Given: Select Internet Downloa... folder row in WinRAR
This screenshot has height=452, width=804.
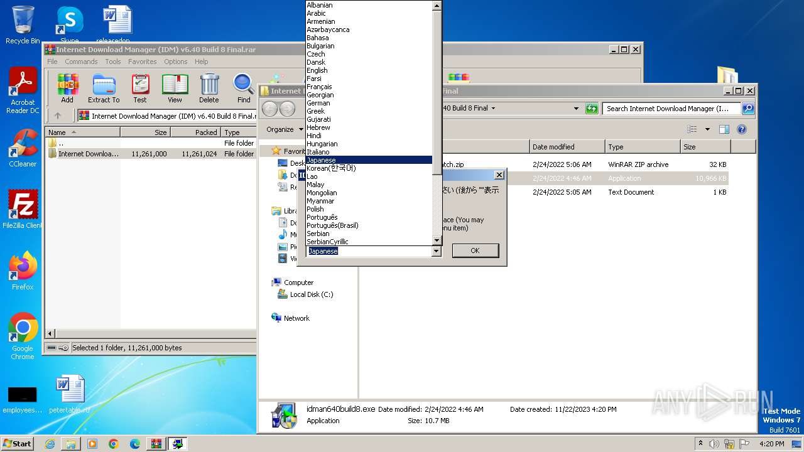Looking at the screenshot, I should [x=151, y=154].
